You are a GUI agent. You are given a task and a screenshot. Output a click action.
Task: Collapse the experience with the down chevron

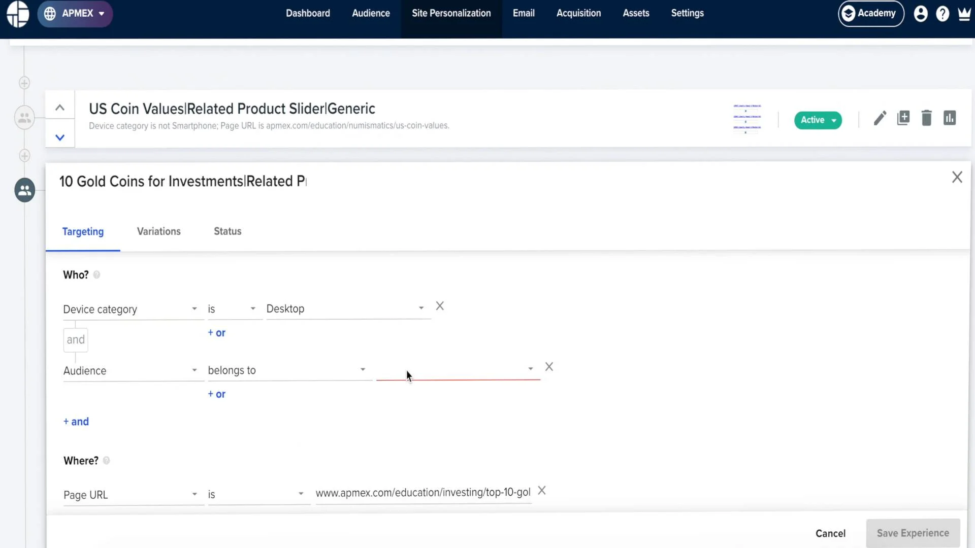click(59, 137)
